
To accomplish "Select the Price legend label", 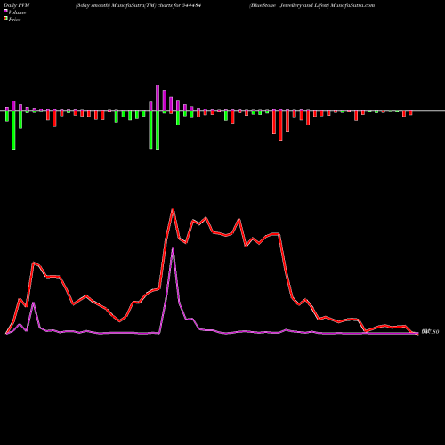I will tap(14, 20).
